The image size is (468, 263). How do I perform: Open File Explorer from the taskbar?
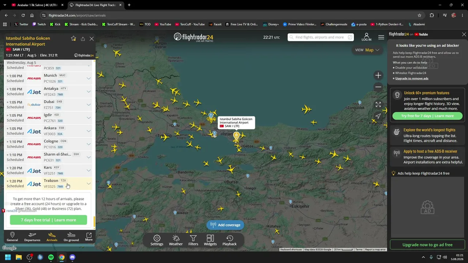(19, 257)
